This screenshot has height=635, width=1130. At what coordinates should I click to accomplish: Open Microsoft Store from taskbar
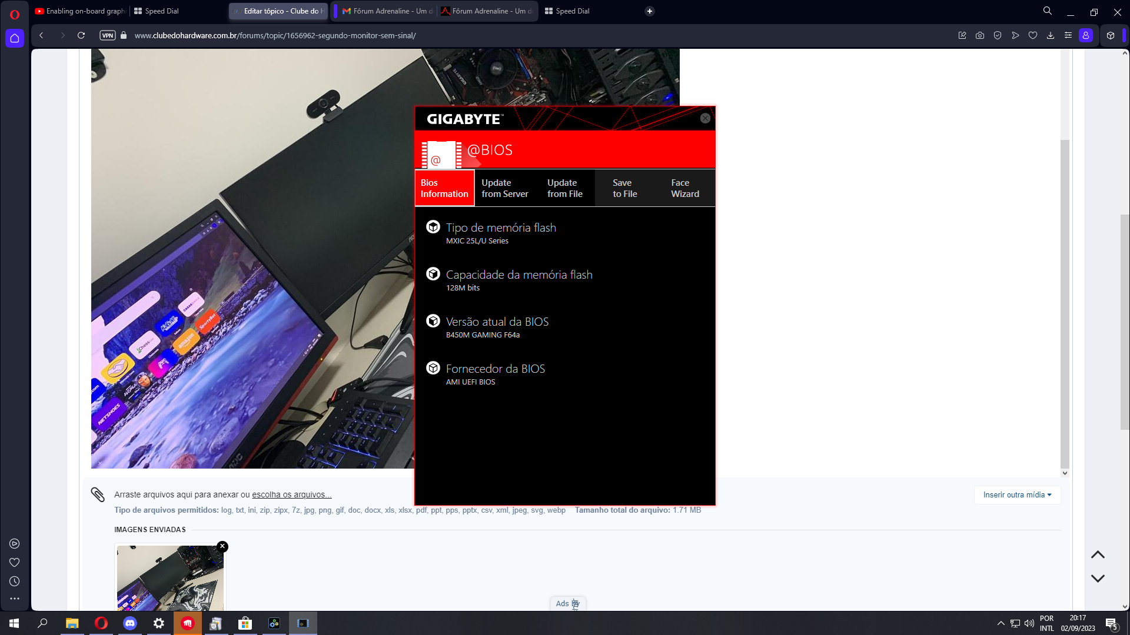click(245, 623)
